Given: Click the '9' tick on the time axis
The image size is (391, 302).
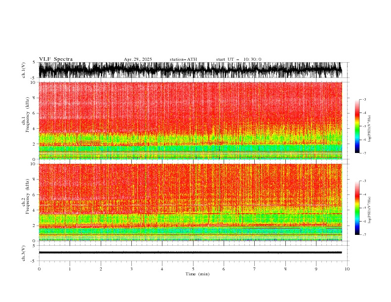Looking at the screenshot, I should pos(316,269).
